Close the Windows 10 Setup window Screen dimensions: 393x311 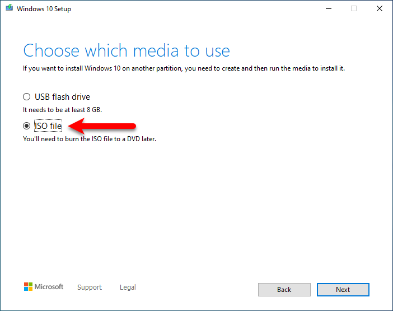coord(380,8)
